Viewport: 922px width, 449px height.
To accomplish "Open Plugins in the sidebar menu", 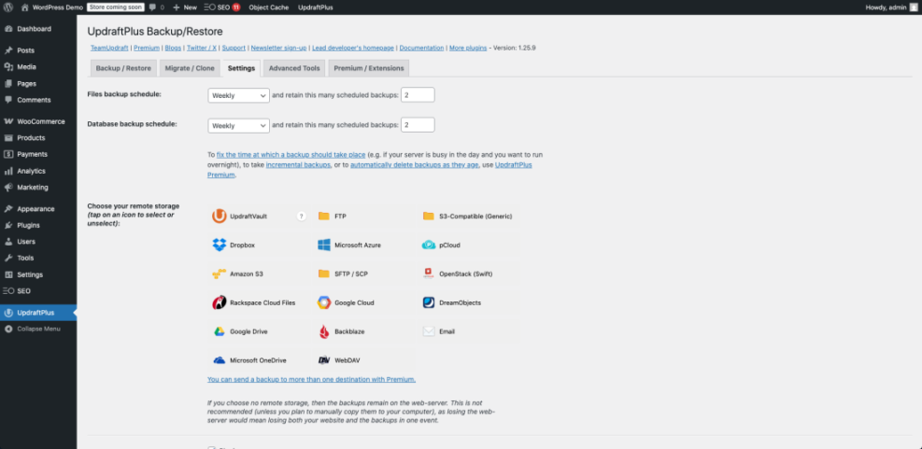I will coord(38,225).
